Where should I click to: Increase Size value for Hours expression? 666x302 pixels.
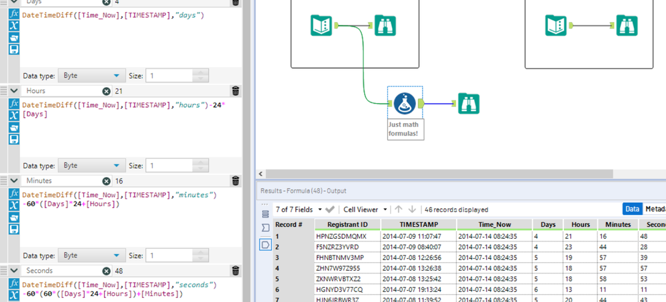click(201, 163)
